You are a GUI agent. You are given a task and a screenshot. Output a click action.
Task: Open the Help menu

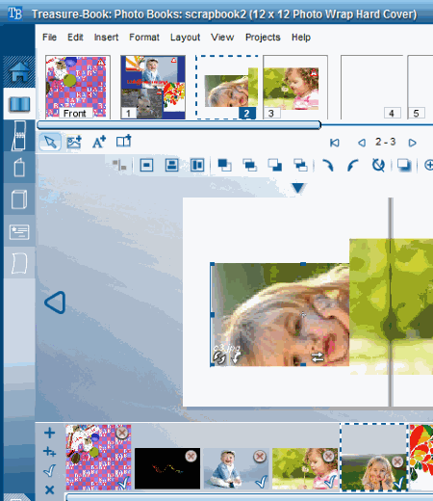coord(301,38)
